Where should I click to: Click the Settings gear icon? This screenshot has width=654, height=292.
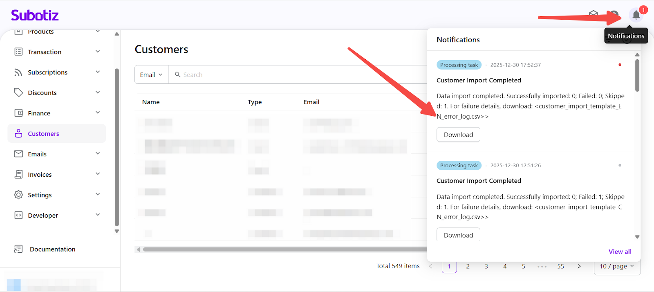[18, 195]
